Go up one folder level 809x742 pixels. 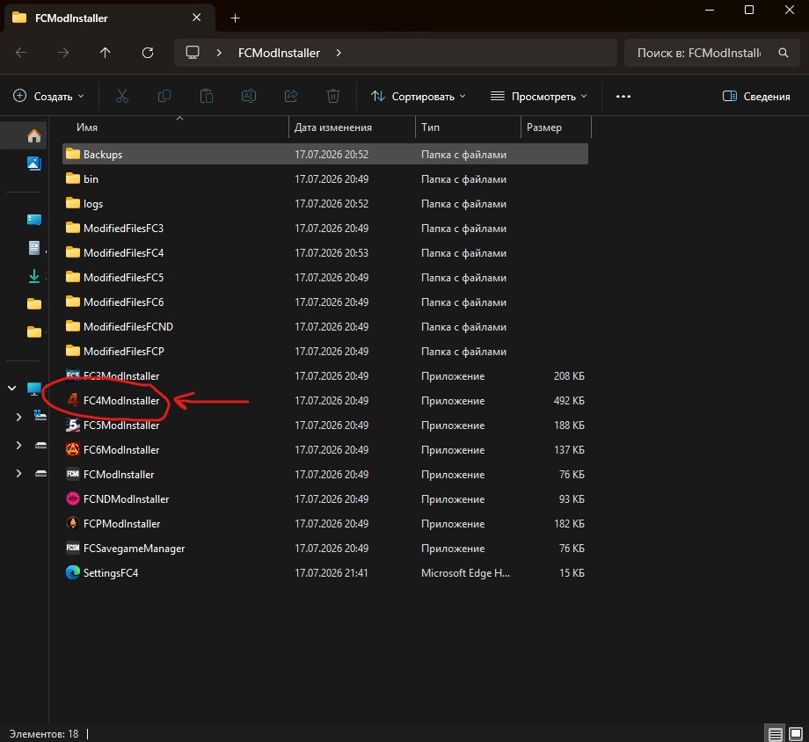point(106,53)
